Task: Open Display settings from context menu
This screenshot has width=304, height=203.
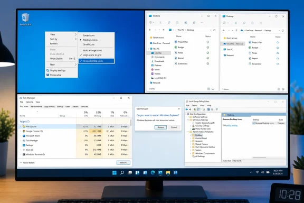Action: click(x=61, y=70)
